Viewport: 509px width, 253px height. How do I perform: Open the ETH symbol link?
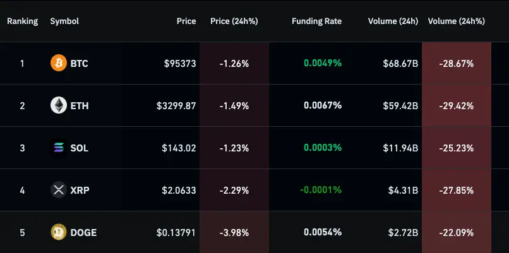point(80,105)
